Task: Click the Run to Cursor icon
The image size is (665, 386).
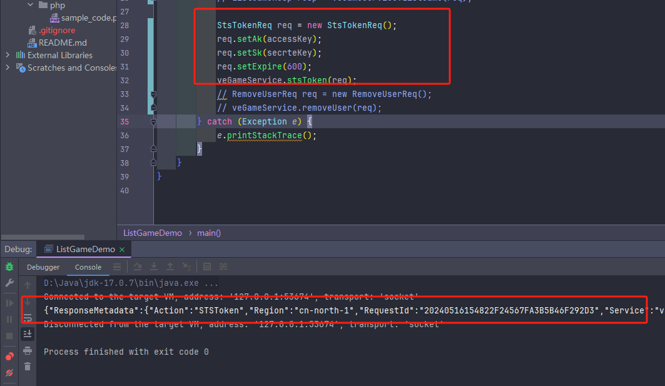Action: coord(186,267)
